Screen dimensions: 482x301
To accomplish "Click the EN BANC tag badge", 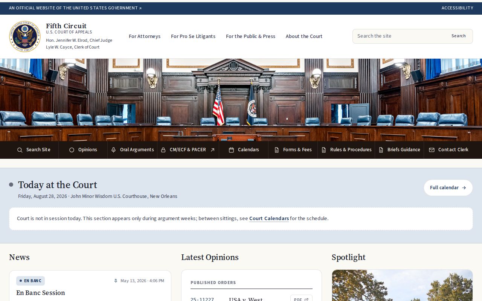I will coord(31,281).
